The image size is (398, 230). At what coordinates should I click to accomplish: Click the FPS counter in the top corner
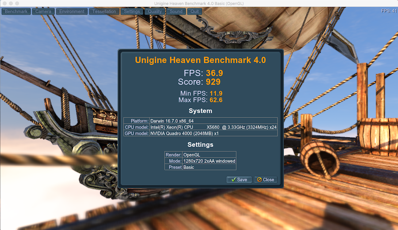click(x=389, y=11)
